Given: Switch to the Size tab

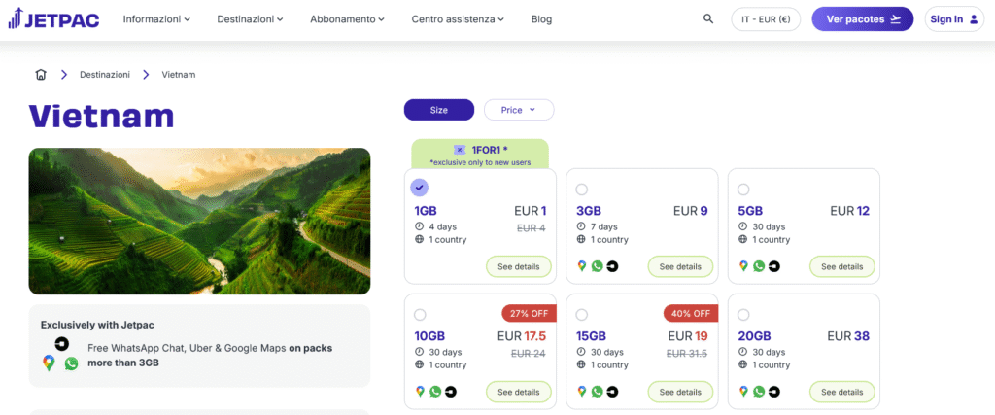Looking at the screenshot, I should pyautogui.click(x=439, y=110).
